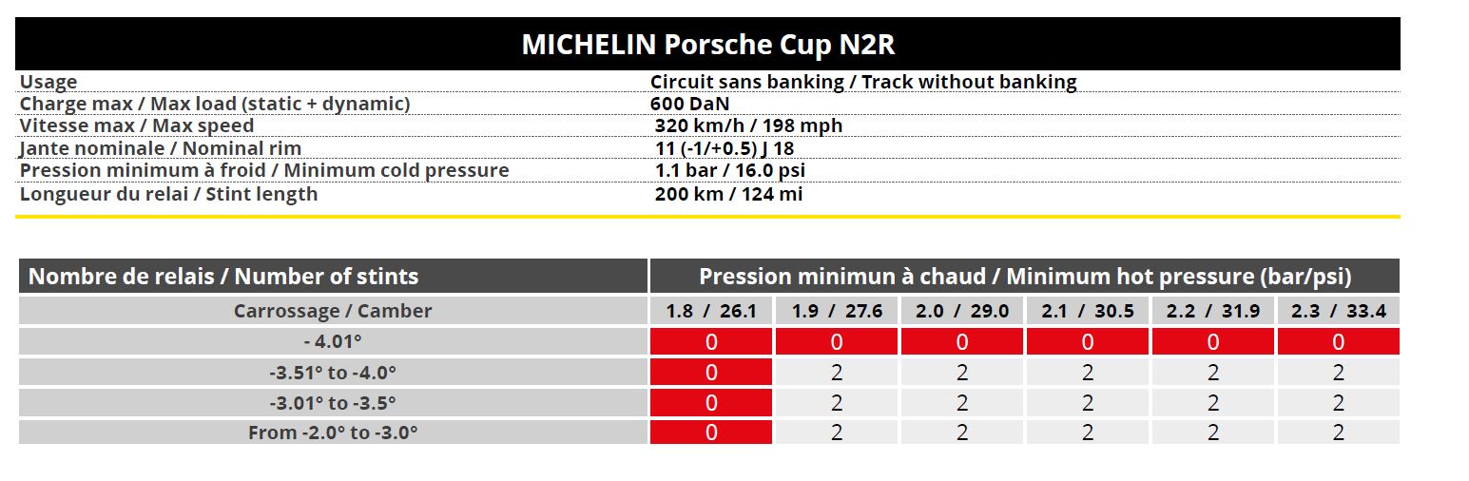This screenshot has width=1469, height=481.
Task: Click 'Nombre de relais / Number of stints' header
Action: [x=223, y=277]
